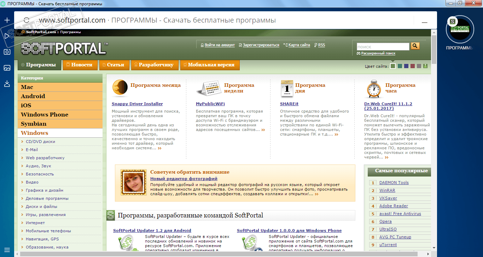Open the E-Mail subcategory
The image size is (483, 257).
coord(32,150)
